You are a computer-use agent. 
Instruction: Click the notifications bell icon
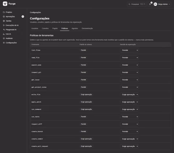150,4
